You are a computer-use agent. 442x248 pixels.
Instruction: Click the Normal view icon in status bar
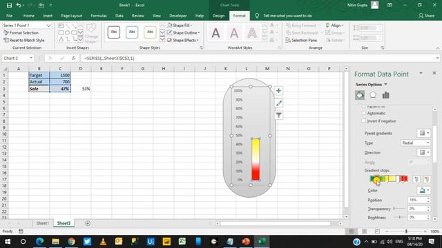(x=351, y=231)
